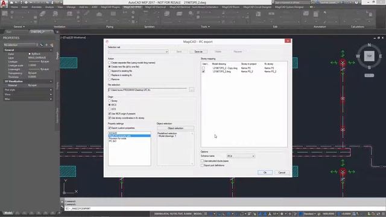This screenshot has width=386, height=217.
Task: Uncheck the 2196T3P0_2.dwg storey row
Action: click(203, 71)
